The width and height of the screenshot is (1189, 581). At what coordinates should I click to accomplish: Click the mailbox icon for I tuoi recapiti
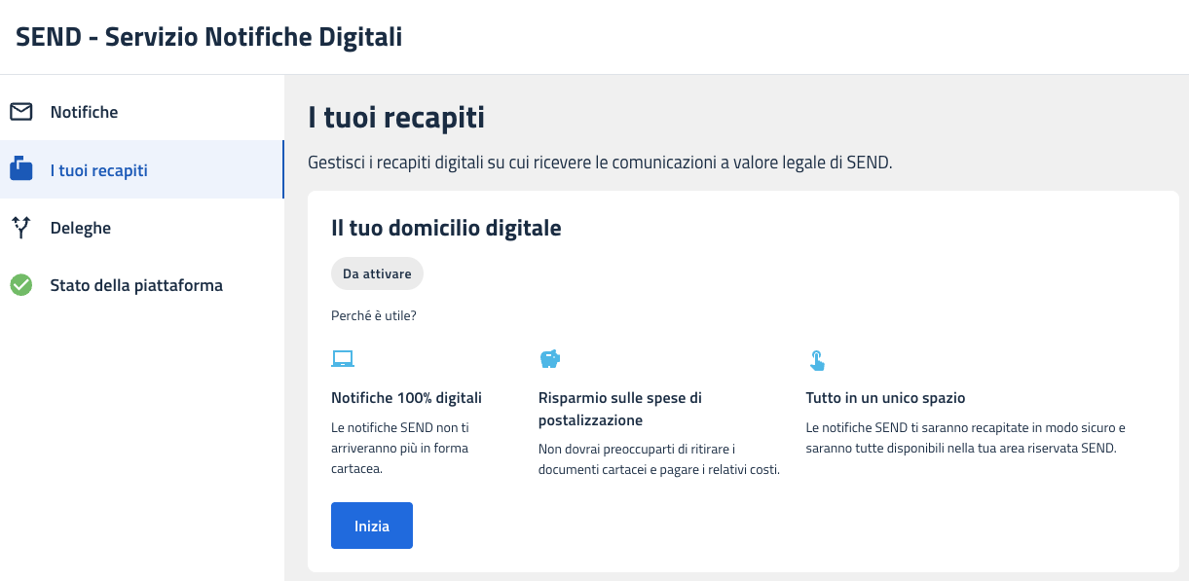(21, 170)
